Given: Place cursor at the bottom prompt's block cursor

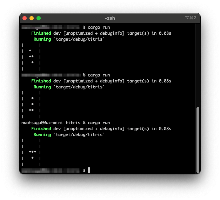Looking at the screenshot, I should 89,171.
